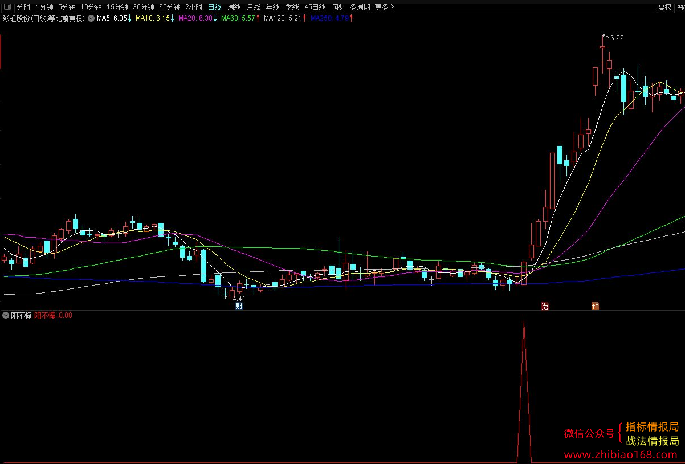
Task: Click the red 阳不悔: 0.00 value
Action: point(53,315)
